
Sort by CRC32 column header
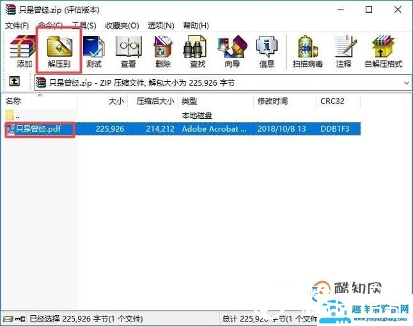click(x=338, y=101)
